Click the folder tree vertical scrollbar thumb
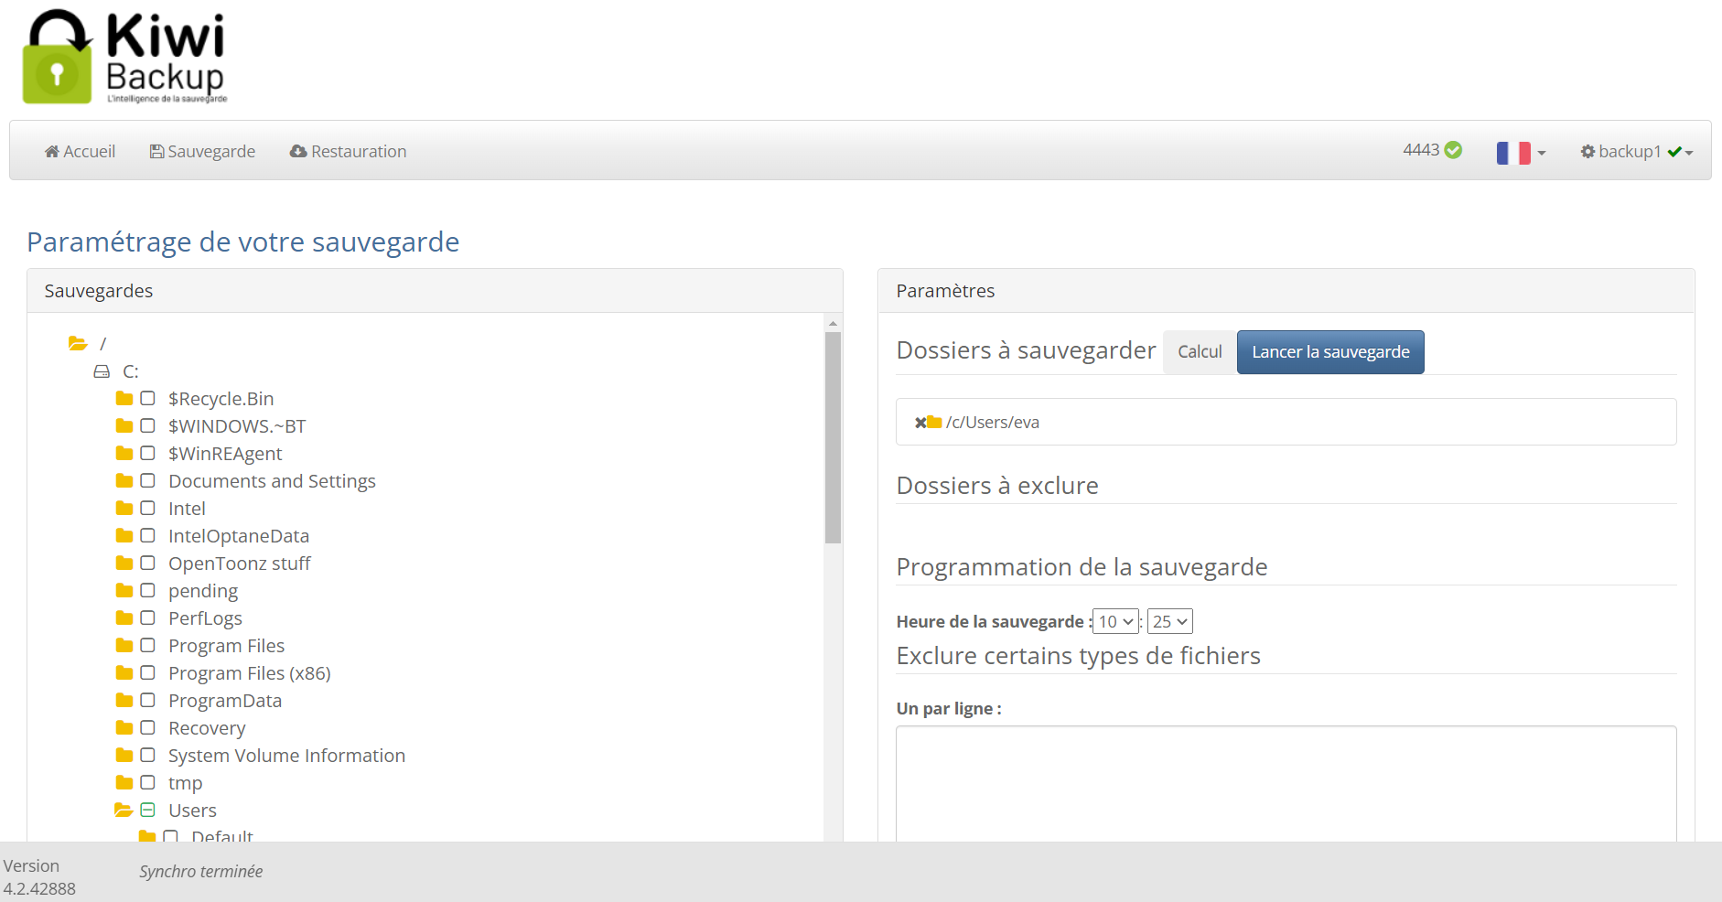The image size is (1722, 902). [833, 437]
